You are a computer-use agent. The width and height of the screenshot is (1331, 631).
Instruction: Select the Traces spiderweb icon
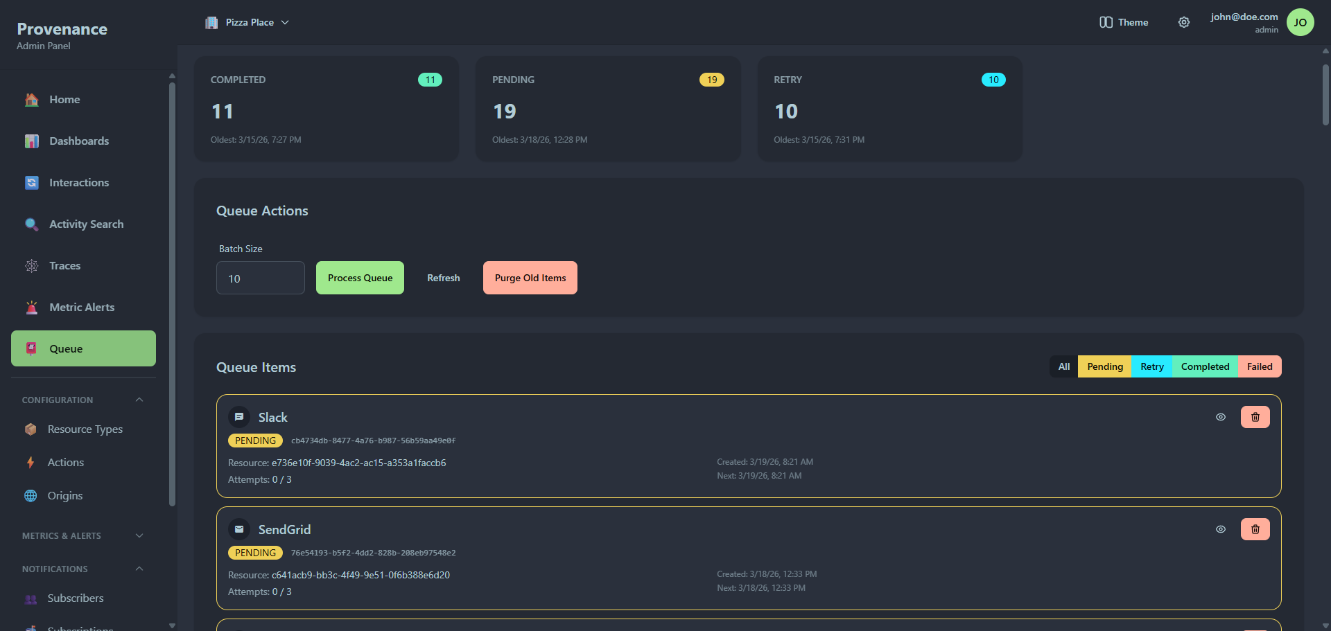31,265
